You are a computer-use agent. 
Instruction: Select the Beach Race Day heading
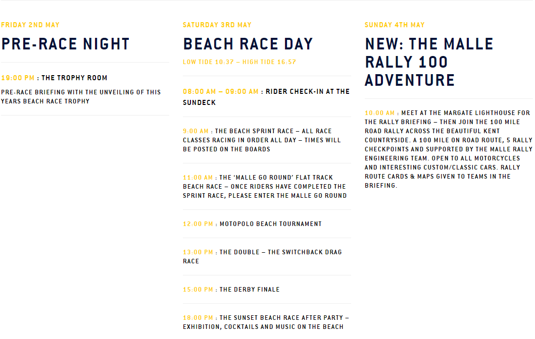[x=248, y=44]
